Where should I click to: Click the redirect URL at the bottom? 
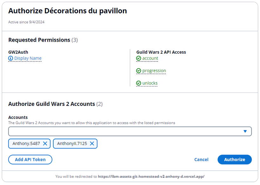151,176
